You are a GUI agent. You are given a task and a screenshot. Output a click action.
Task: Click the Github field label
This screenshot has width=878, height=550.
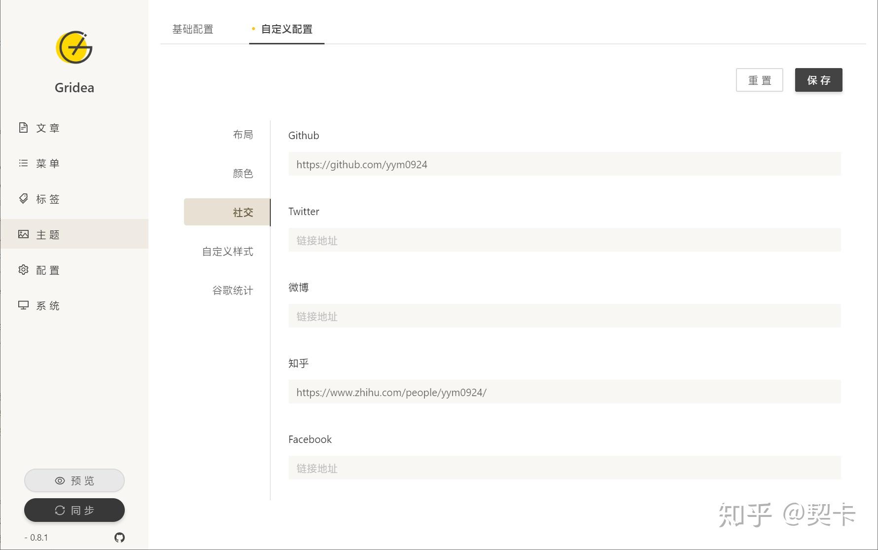(304, 135)
